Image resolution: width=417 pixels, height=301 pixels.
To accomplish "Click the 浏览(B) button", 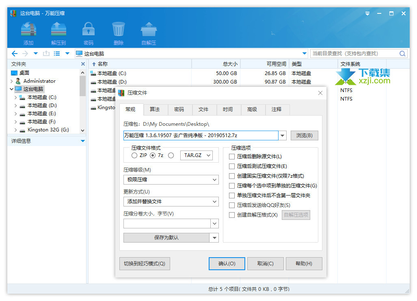I will click(304, 135).
